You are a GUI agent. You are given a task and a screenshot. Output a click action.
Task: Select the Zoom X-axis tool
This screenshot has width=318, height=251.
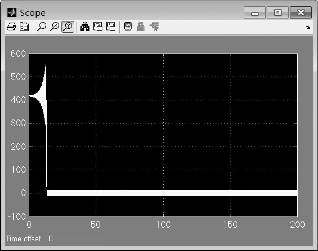click(x=55, y=27)
